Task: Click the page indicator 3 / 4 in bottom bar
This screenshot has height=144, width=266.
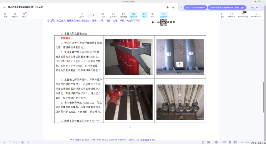Action: click(x=16, y=142)
